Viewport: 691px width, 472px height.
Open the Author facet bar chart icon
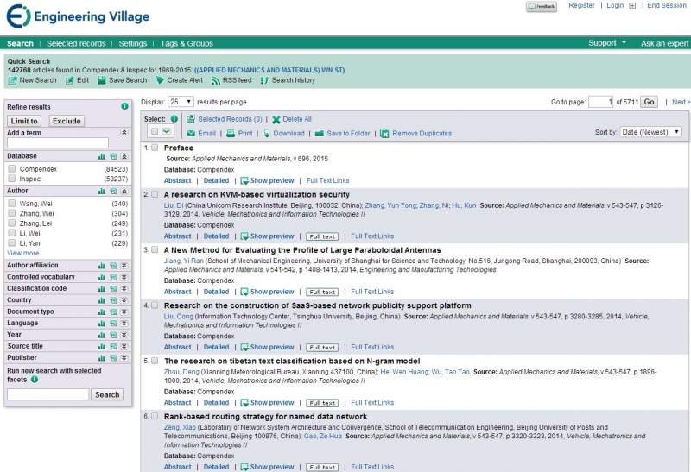coord(101,191)
